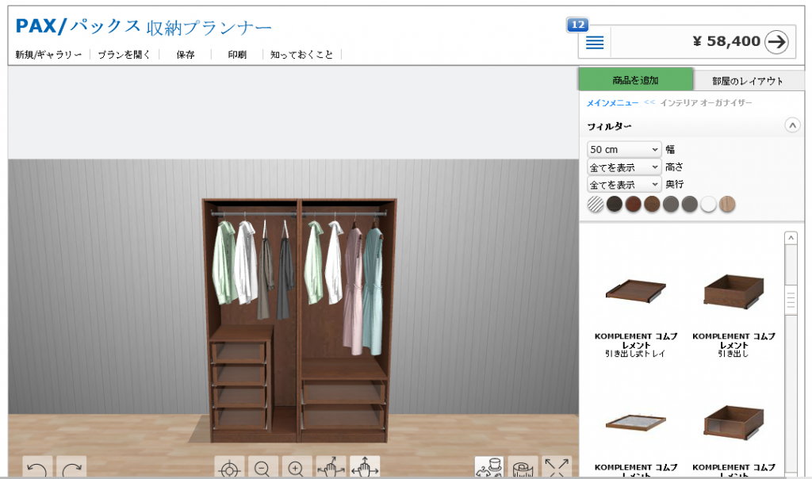
Task: Click the 引き出し式トレイ product label
Action: click(x=635, y=354)
